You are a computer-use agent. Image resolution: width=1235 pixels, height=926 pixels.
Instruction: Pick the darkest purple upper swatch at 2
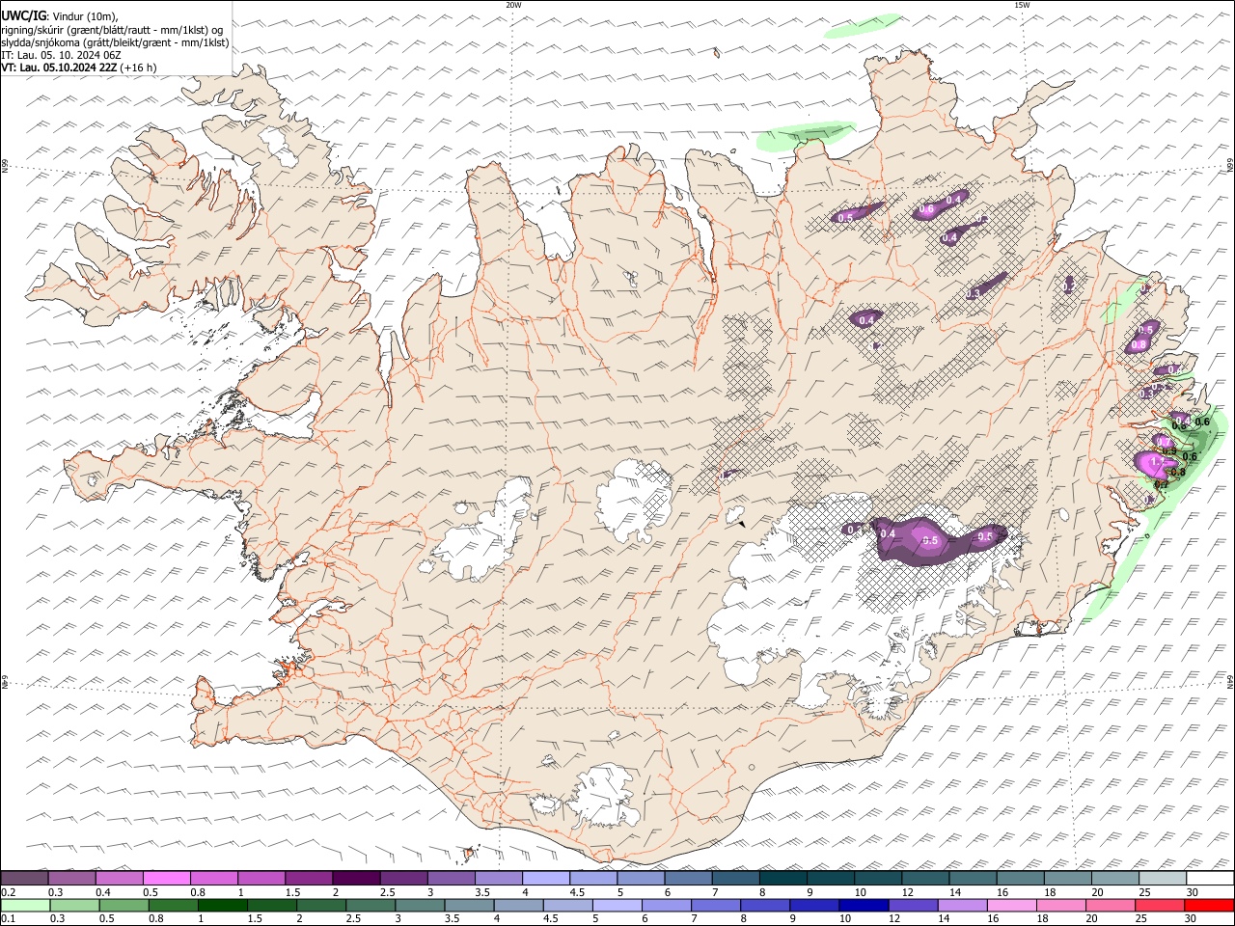click(356, 879)
